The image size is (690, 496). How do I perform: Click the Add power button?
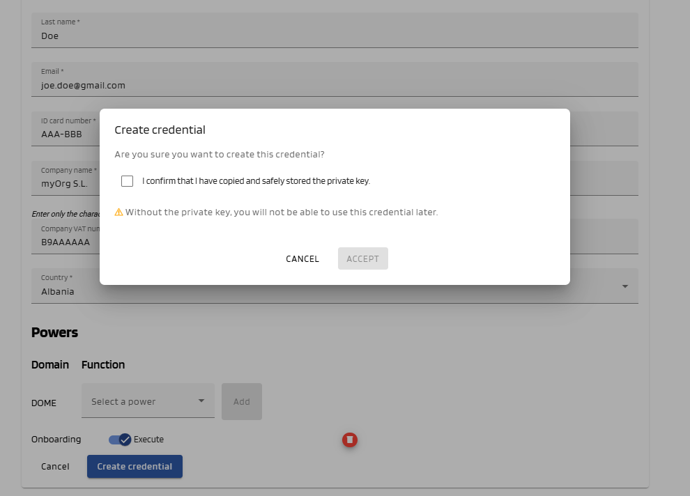[x=241, y=401]
